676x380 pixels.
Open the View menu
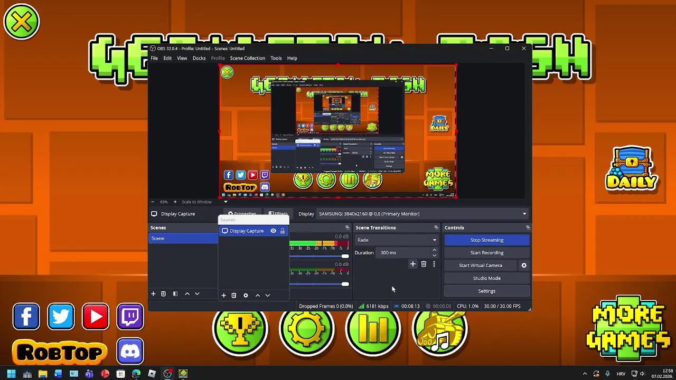pos(182,58)
